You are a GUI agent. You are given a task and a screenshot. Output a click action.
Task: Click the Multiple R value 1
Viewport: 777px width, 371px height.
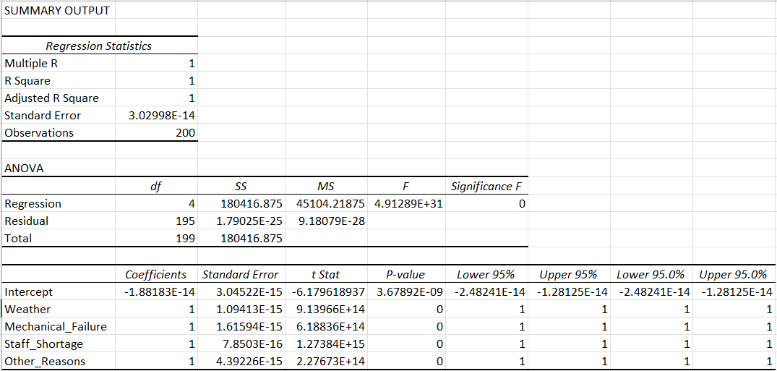157,64
